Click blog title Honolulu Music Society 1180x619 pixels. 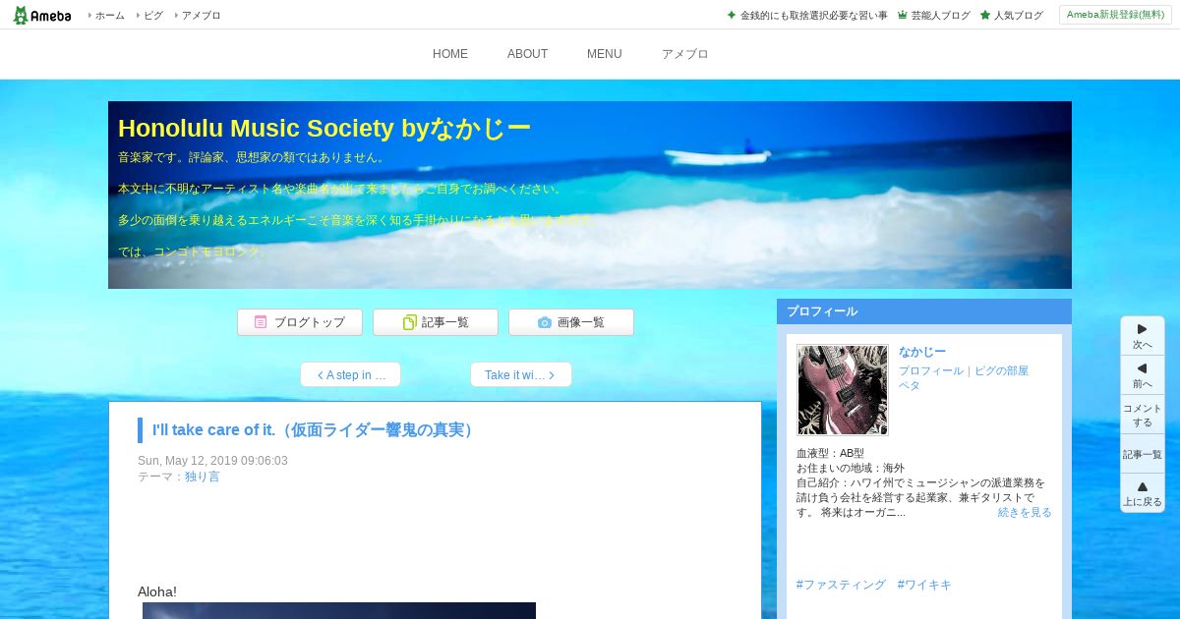324,129
